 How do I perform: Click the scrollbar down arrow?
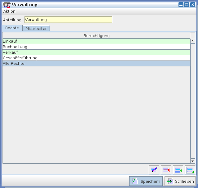tap(192, 161)
